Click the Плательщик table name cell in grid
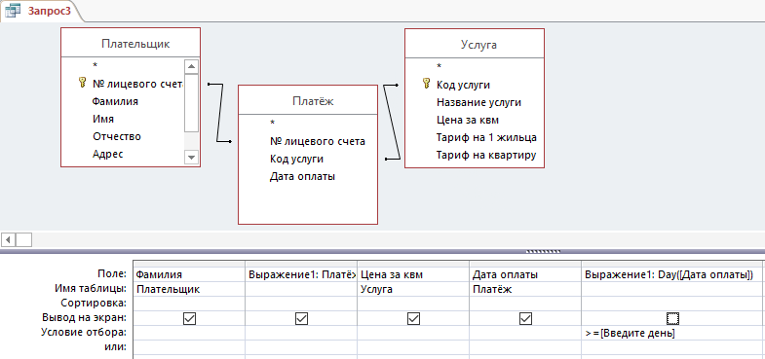Image resolution: width=765 pixels, height=359 pixels. click(188, 289)
